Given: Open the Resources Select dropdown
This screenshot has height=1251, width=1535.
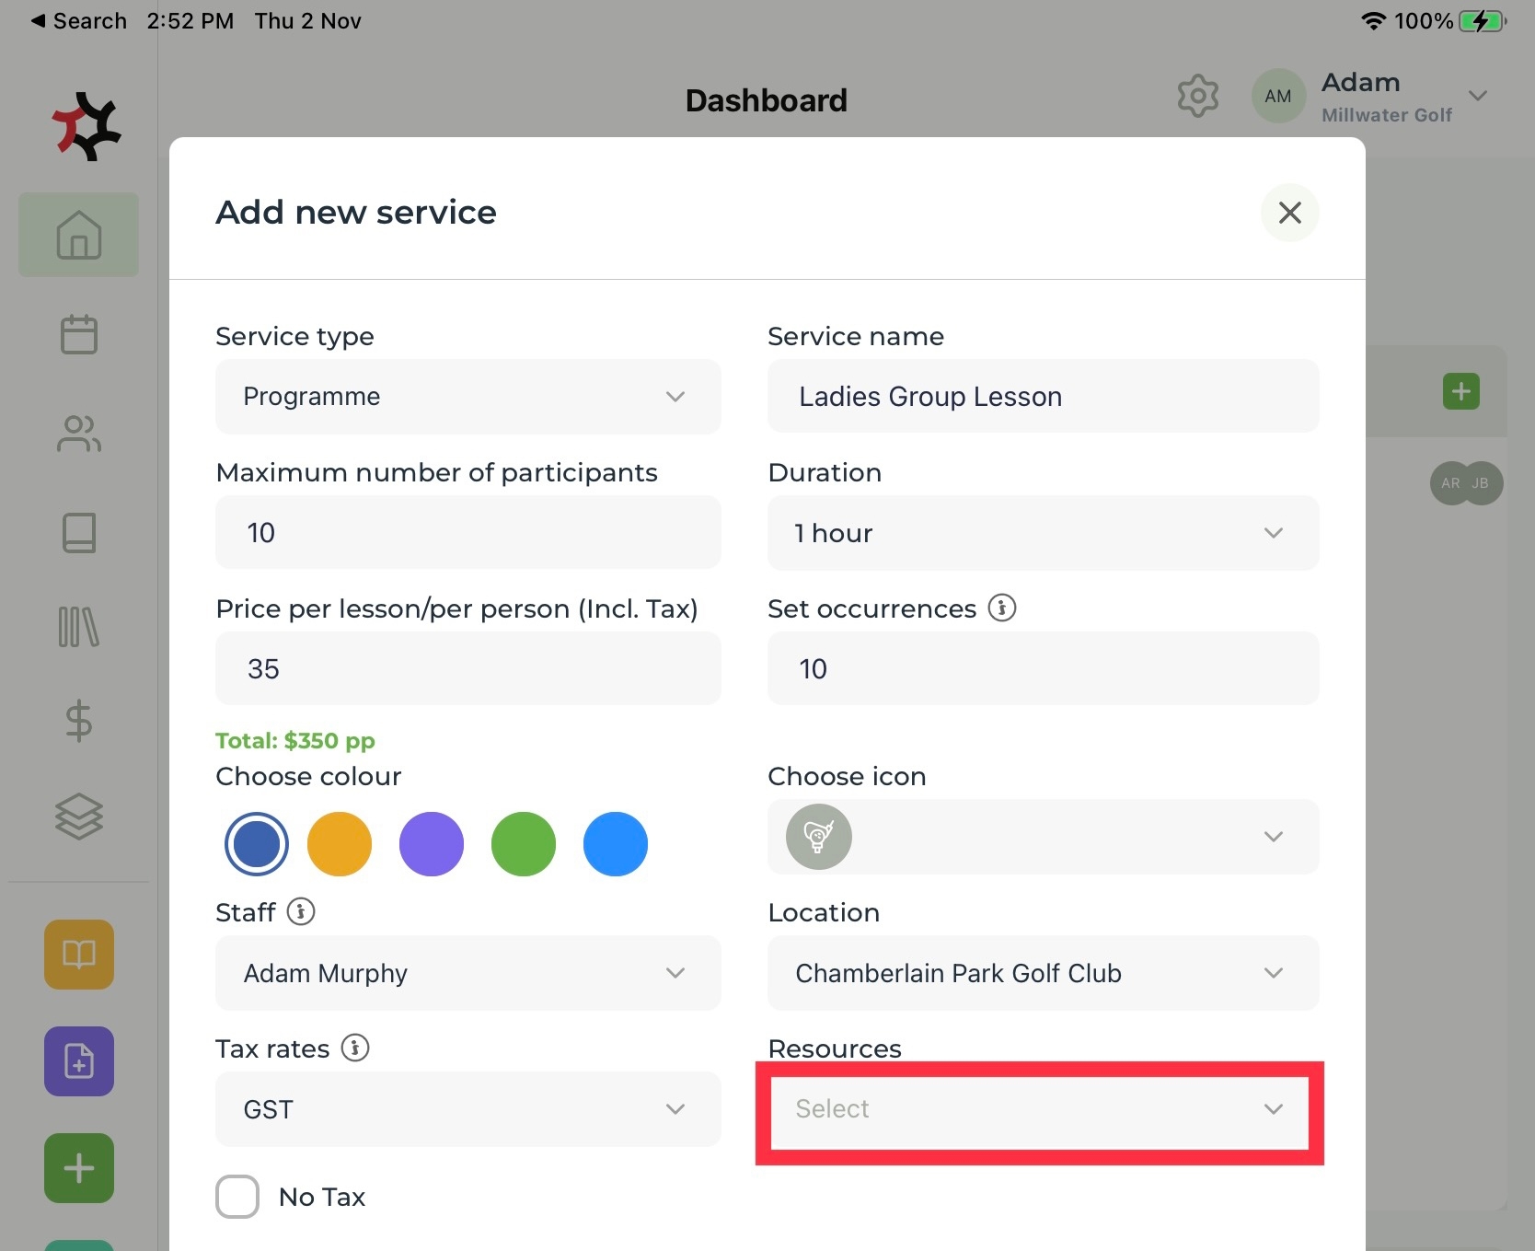Looking at the screenshot, I should [1039, 1109].
